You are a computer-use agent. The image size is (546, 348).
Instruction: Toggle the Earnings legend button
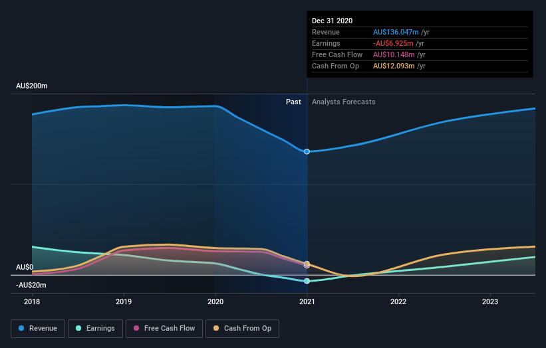coord(95,329)
